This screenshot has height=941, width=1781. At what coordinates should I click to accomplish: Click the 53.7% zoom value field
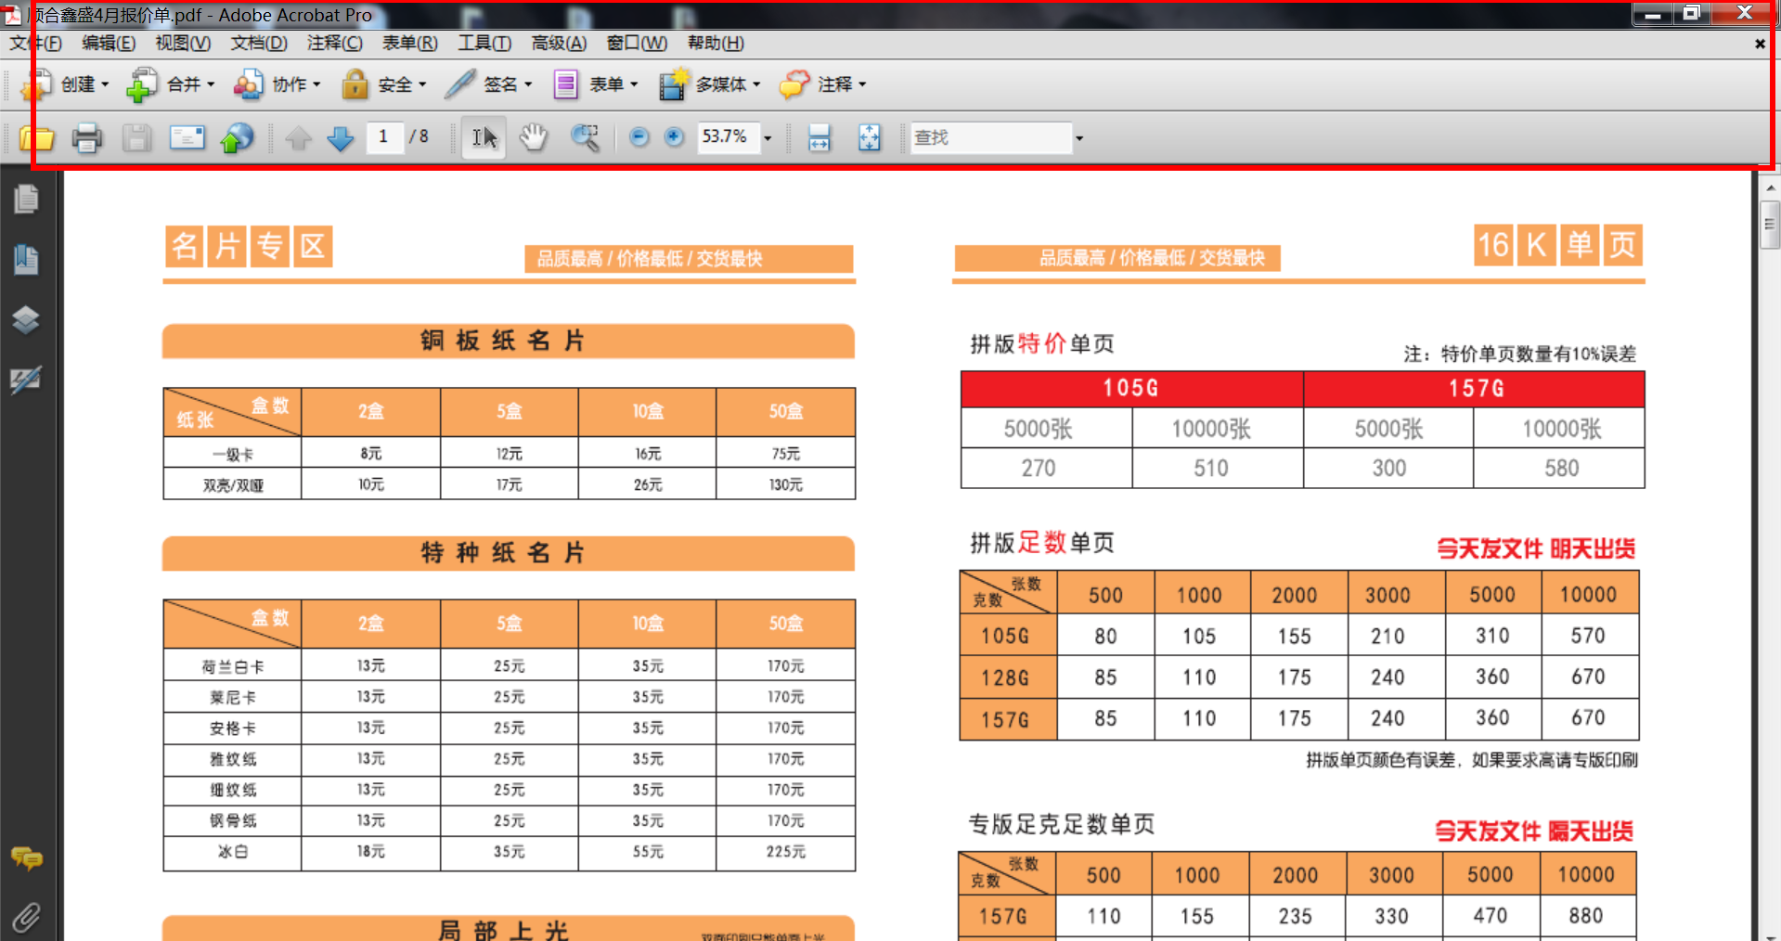[x=728, y=137]
